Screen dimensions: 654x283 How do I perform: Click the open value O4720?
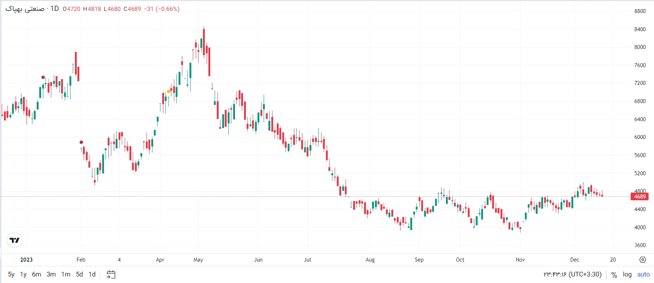(x=71, y=9)
